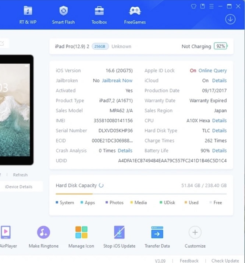Viewport: 245px width, 263px height.
Task: Open Smart Flash shield icon
Action: (64, 11)
